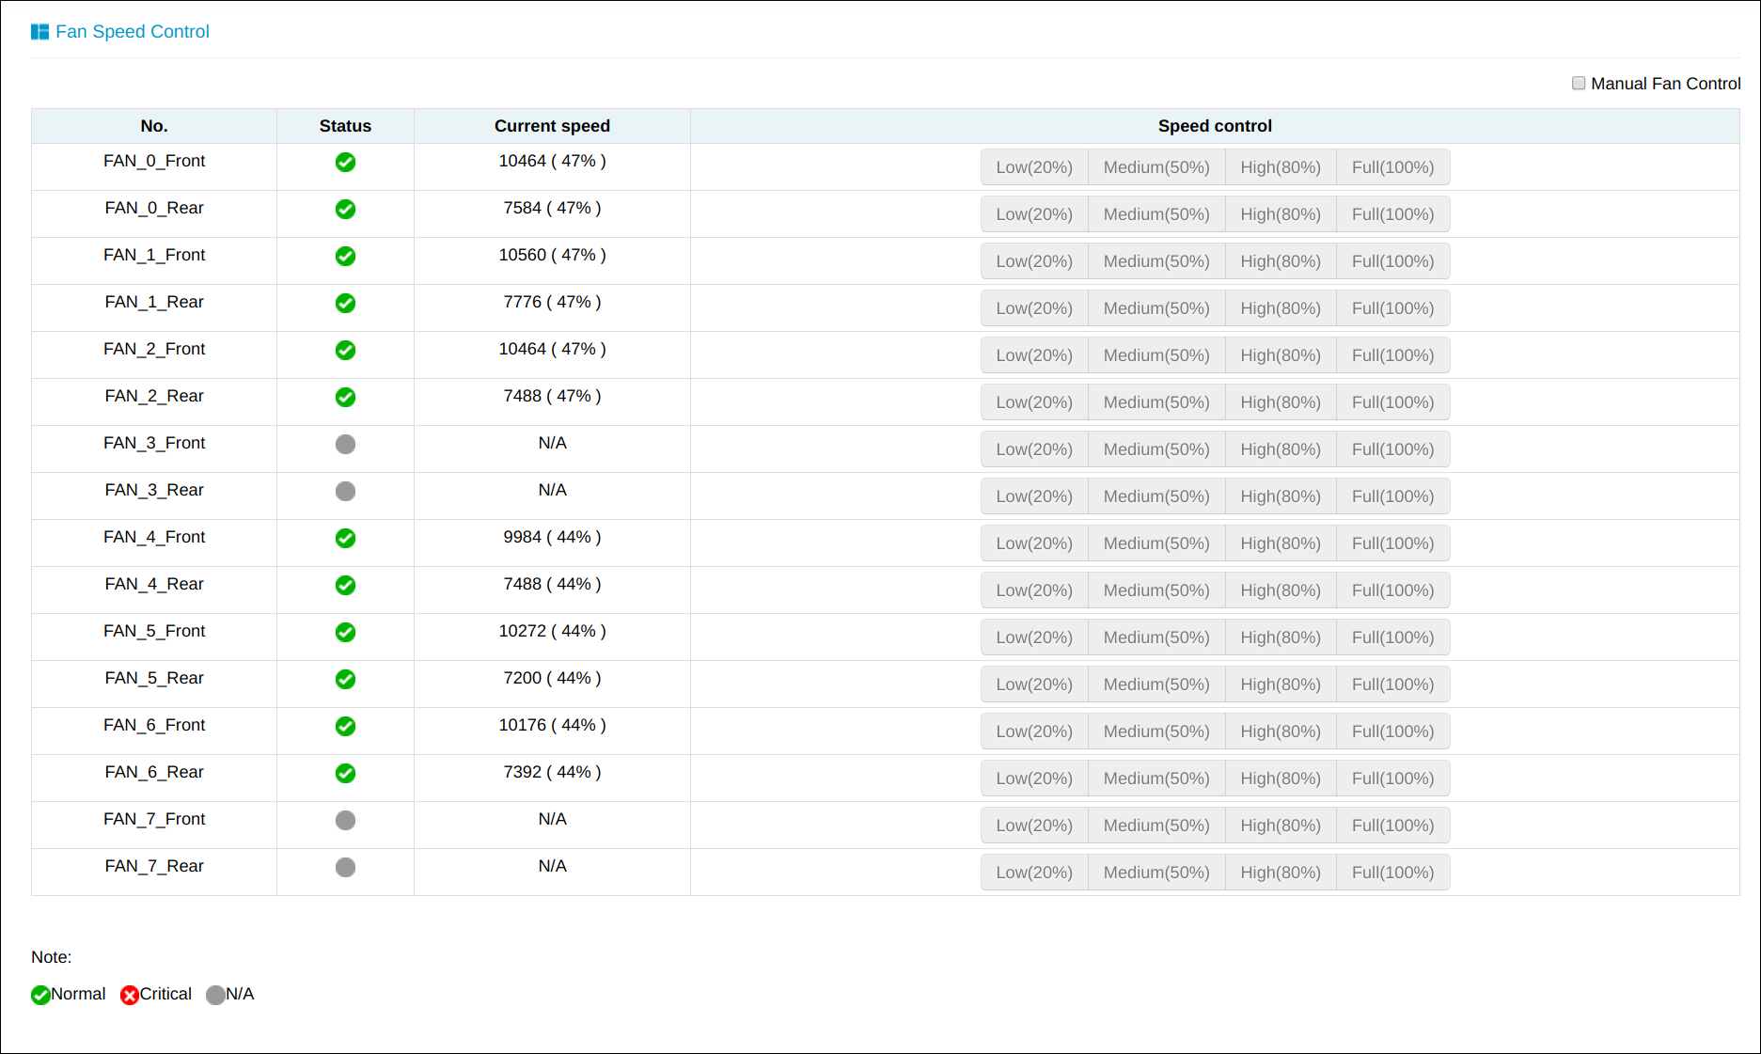Image resolution: width=1761 pixels, height=1054 pixels.
Task: Click FAN_1_Front green status icon
Action: point(345,256)
